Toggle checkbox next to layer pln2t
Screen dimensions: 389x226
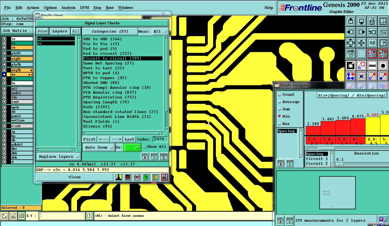click(4, 53)
